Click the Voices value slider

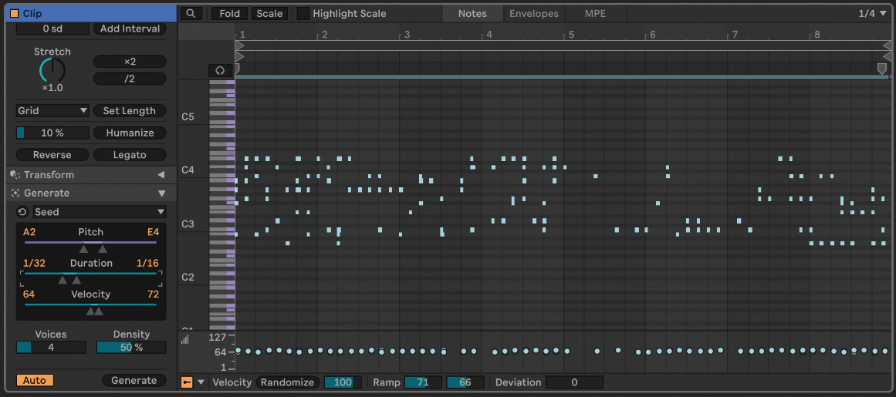coord(51,347)
